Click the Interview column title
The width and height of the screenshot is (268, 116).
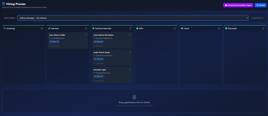[x=55, y=28]
